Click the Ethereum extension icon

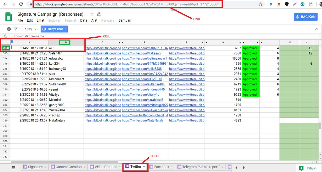tap(271, 4)
